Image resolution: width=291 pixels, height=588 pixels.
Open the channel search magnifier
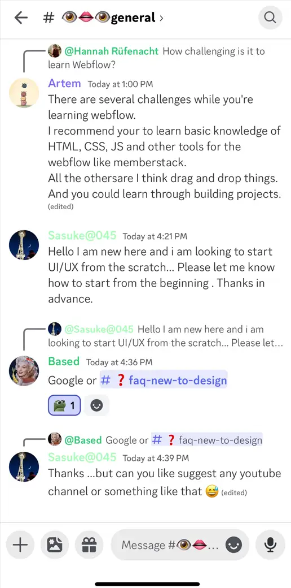pos(270,18)
